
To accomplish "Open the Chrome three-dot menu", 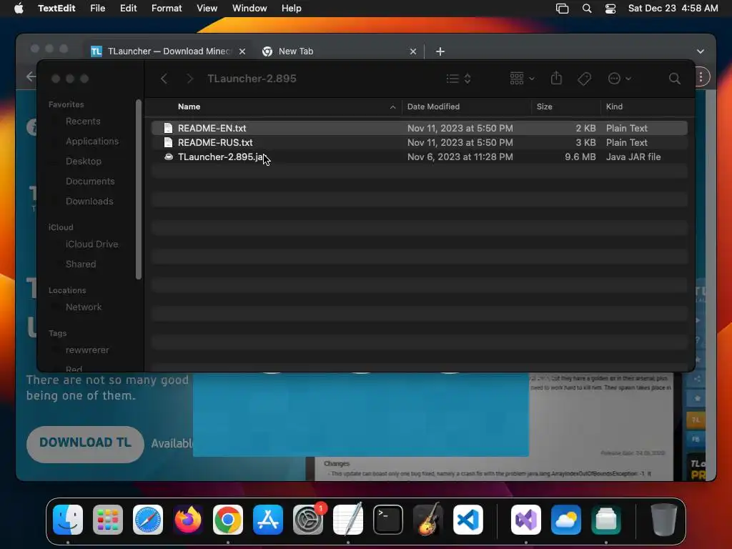I will pyautogui.click(x=701, y=77).
